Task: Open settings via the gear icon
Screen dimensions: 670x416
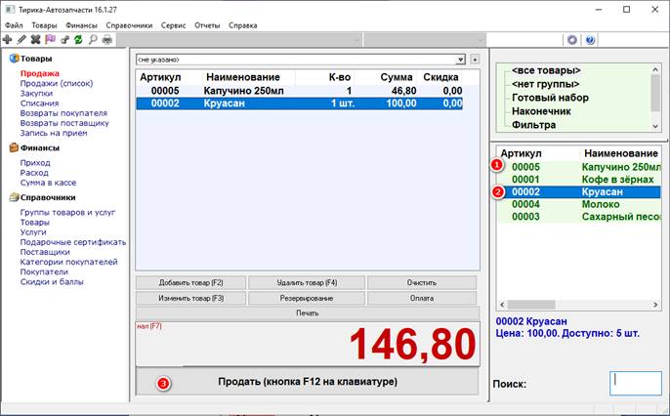Action: (x=572, y=40)
